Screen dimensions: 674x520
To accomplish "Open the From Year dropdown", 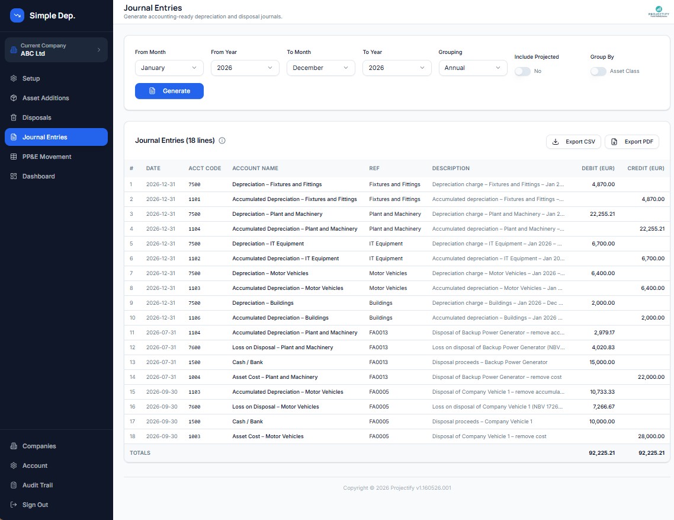I will coord(245,68).
